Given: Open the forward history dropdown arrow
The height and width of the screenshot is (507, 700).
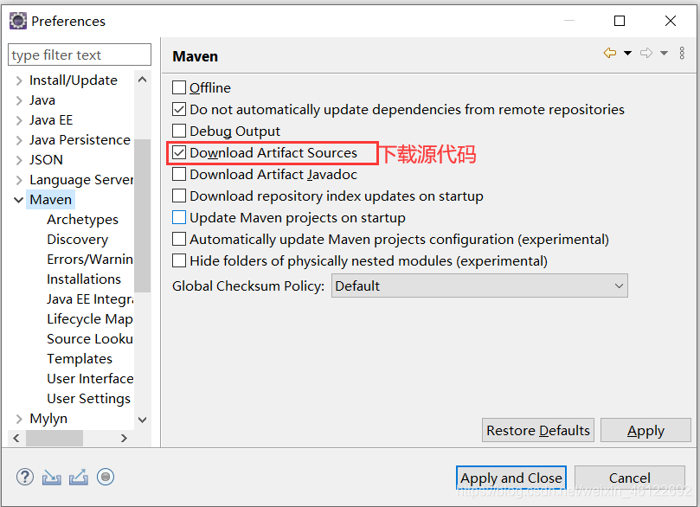Looking at the screenshot, I should 664,53.
